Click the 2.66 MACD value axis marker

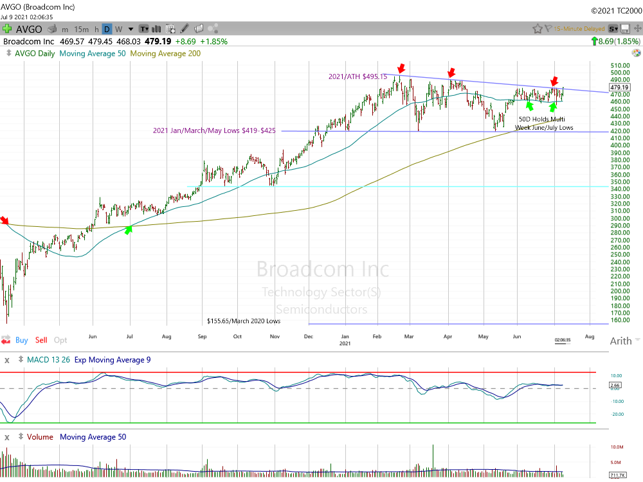click(615, 385)
